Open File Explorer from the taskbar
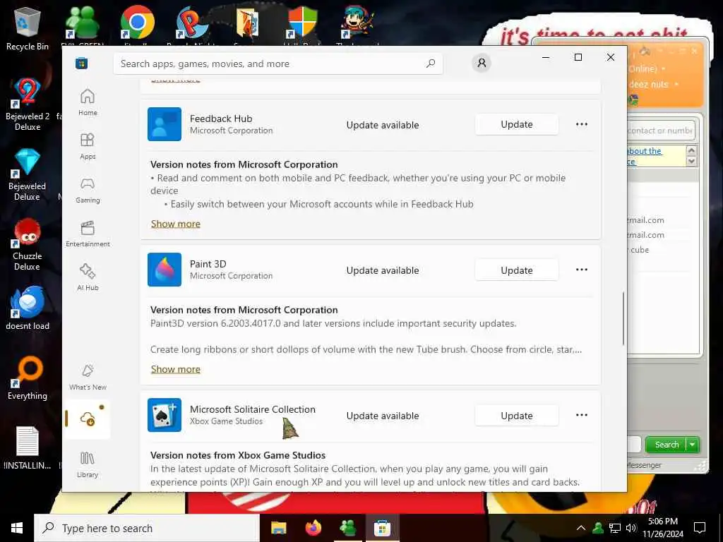Screen dimensions: 723x542 tap(278, 528)
